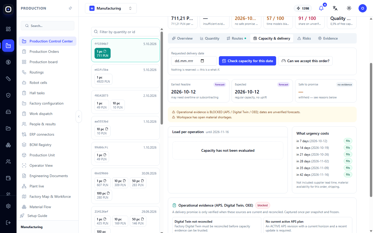Viewport: 373px width, 233px height.
Task: Focus the sidebar Search field
Action: (x=47, y=26)
